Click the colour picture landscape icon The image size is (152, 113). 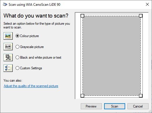pyautogui.click(x=8, y=36)
